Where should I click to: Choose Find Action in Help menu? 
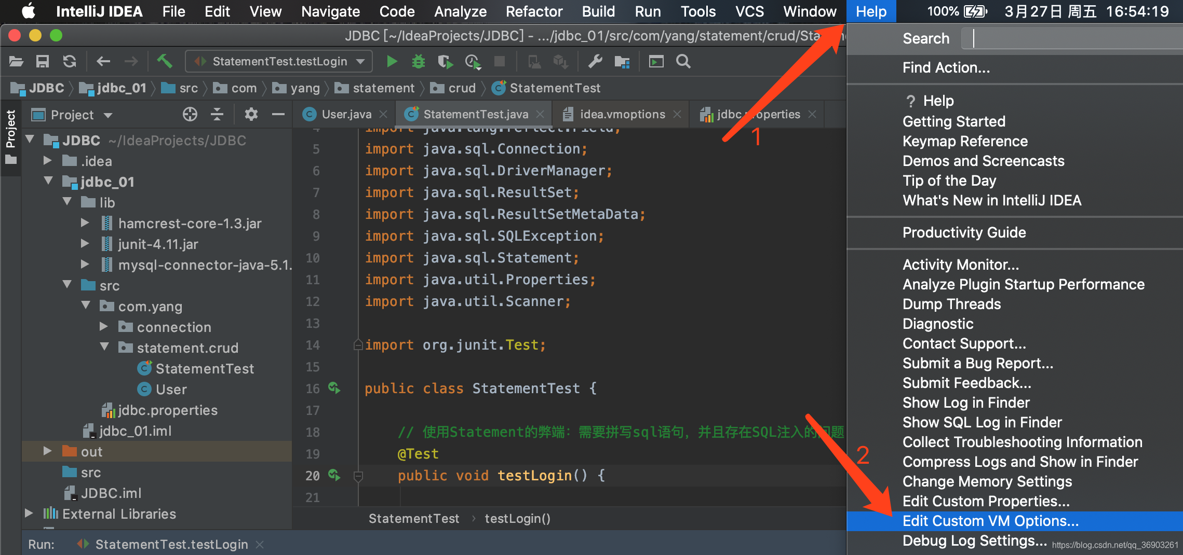pos(1015,67)
